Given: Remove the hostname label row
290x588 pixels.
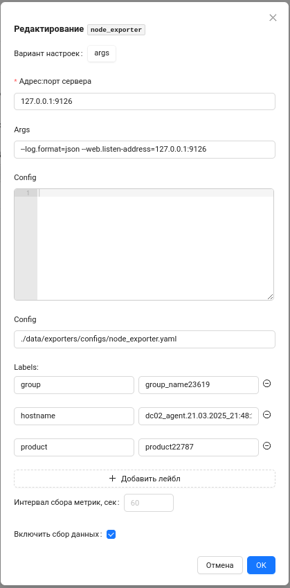Looking at the screenshot, I should point(266,415).
